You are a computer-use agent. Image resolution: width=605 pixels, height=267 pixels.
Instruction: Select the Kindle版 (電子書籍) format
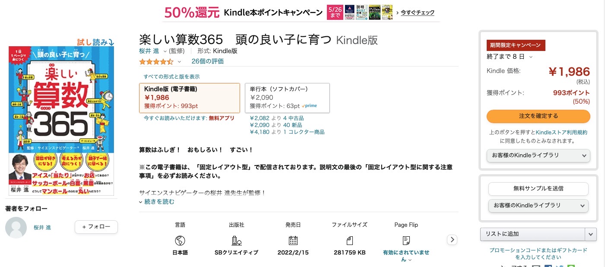(x=190, y=98)
